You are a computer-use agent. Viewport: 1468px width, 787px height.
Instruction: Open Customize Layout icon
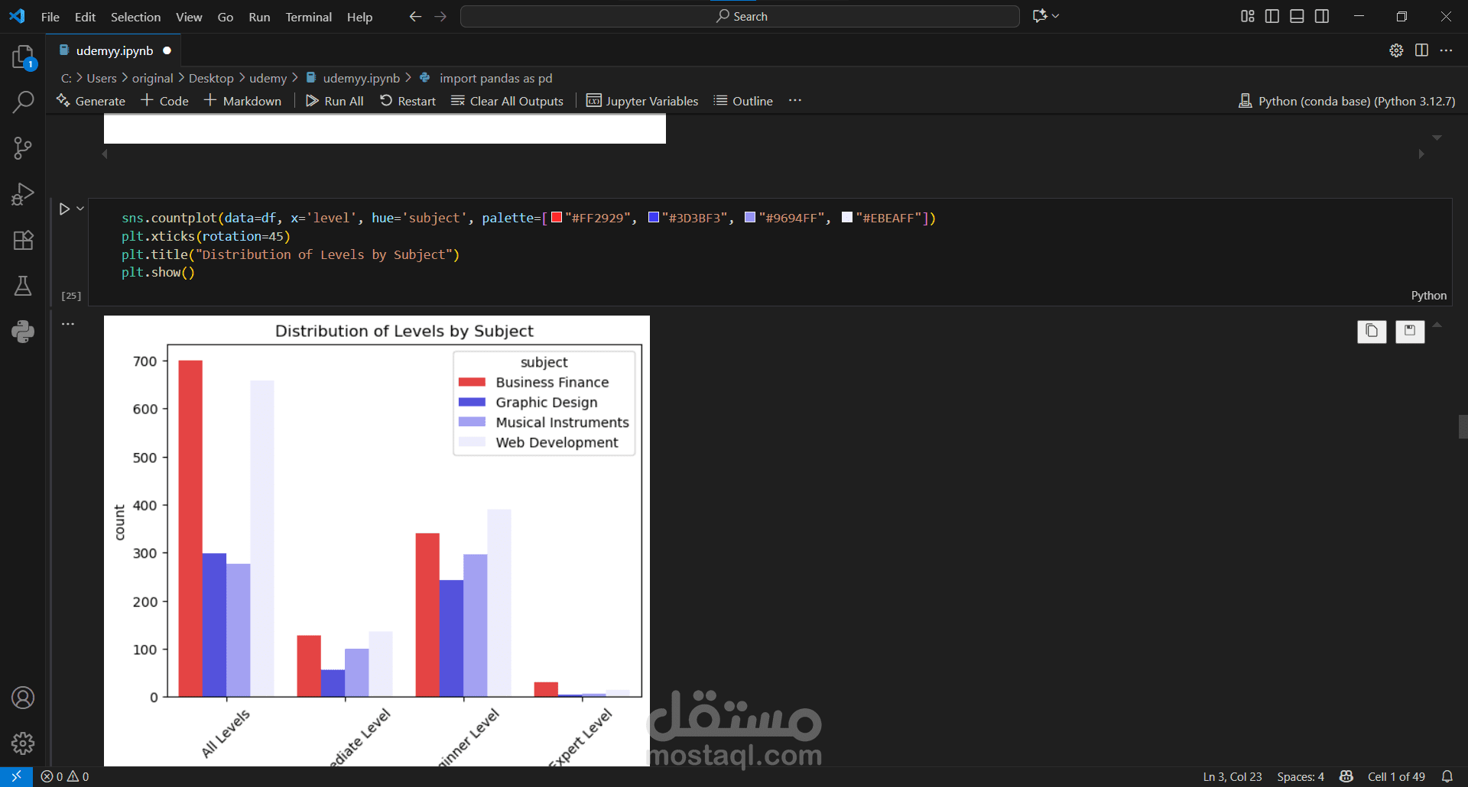click(1247, 16)
